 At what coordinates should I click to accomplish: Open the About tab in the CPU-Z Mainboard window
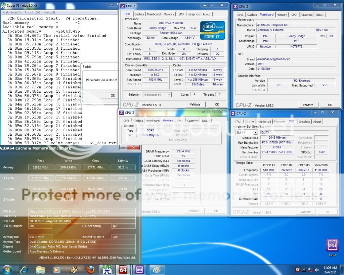pos(319,15)
